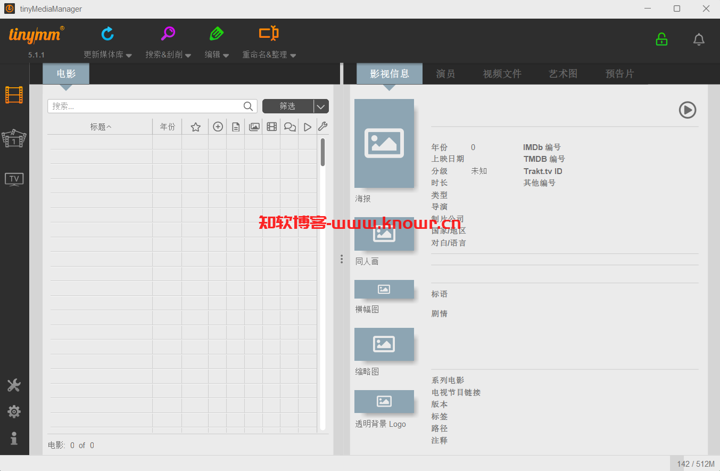Click the 透明背景 Logo placeholder thumbnail
This screenshot has height=471, width=720.
pos(384,401)
